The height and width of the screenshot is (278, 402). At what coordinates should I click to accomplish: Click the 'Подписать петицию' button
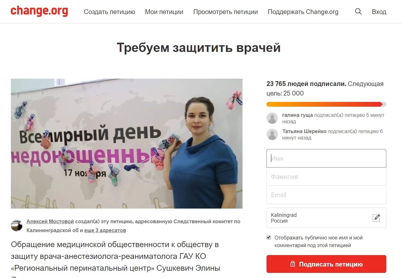tap(326, 264)
